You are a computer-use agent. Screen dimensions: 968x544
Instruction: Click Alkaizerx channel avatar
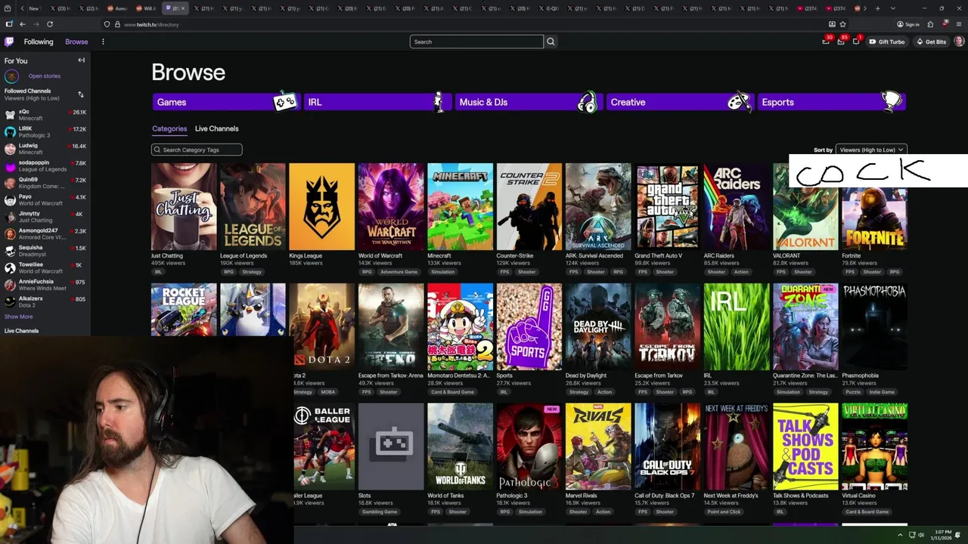[10, 301]
